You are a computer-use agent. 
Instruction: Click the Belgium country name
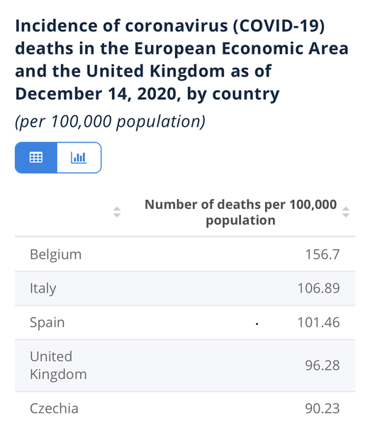click(x=55, y=255)
